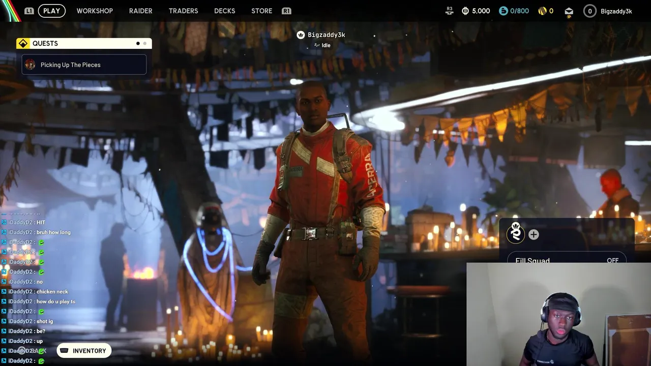Click the R1 bumper icon

tap(286, 11)
